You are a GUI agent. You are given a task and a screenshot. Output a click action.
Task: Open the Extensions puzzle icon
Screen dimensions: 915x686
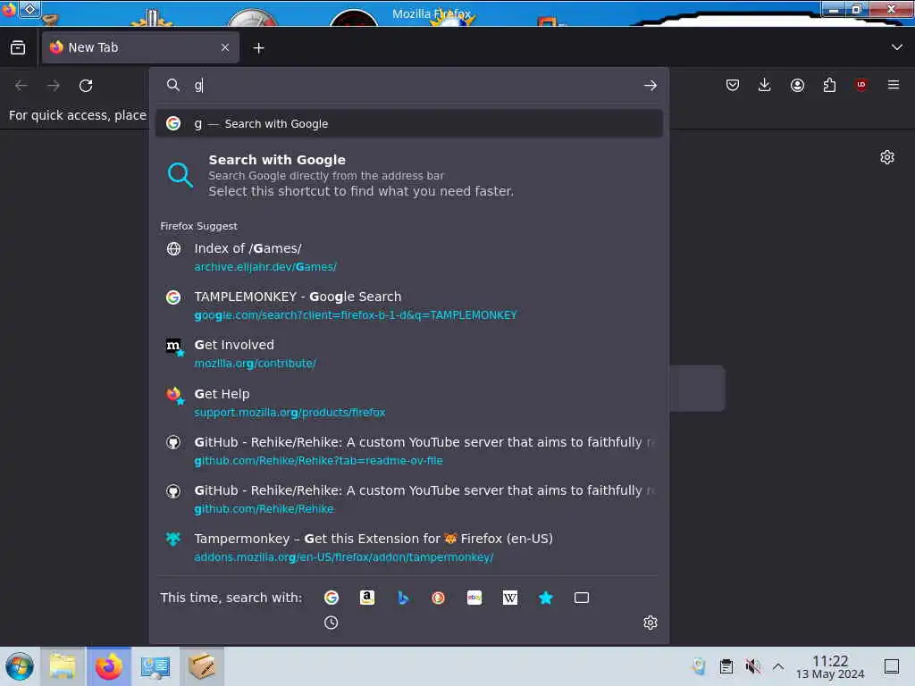coord(829,85)
